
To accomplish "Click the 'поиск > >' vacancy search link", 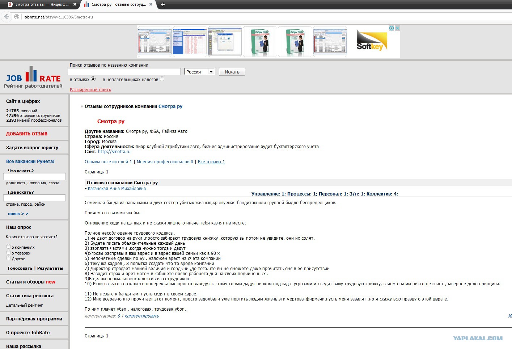I will point(18,214).
